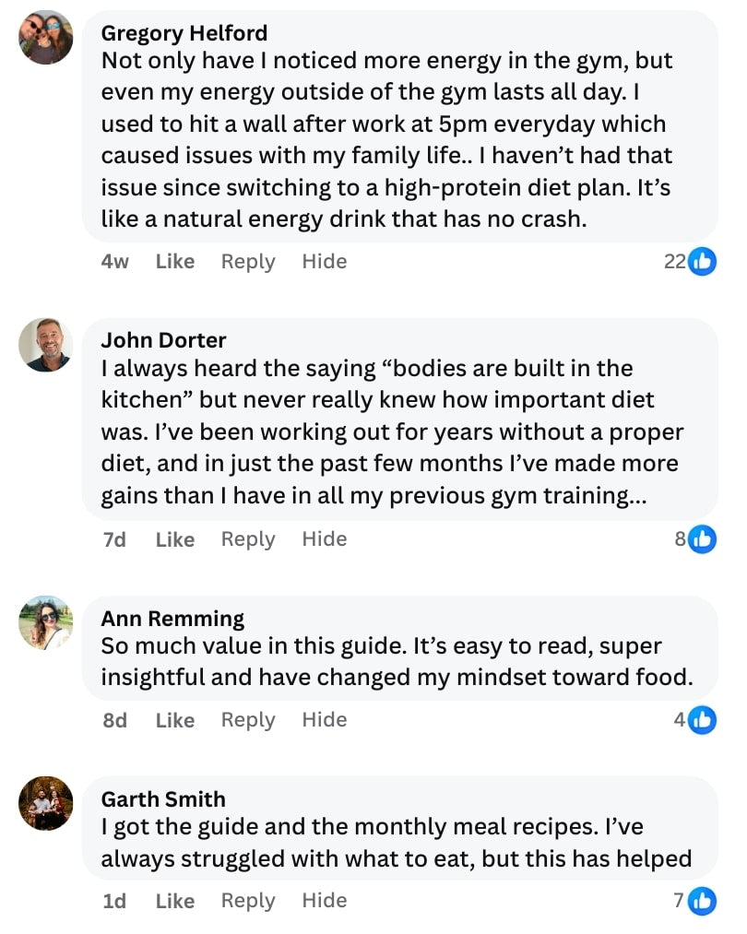
Task: Hide Garth Smith's comment
Action: 325,901
